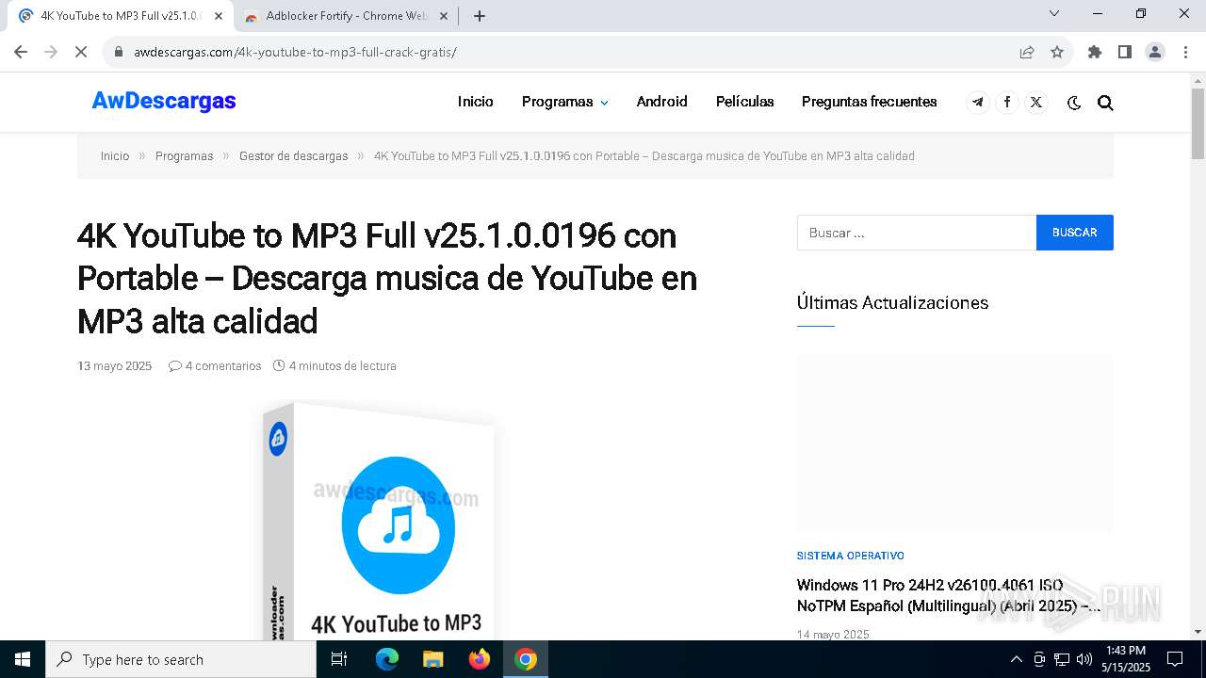1206x678 pixels.
Task: Show hidden system tray icons chevron
Action: point(1016,659)
